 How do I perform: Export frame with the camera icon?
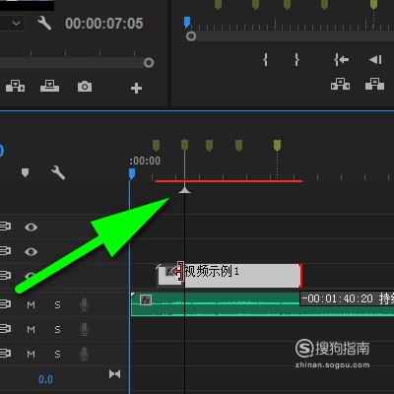[85, 87]
